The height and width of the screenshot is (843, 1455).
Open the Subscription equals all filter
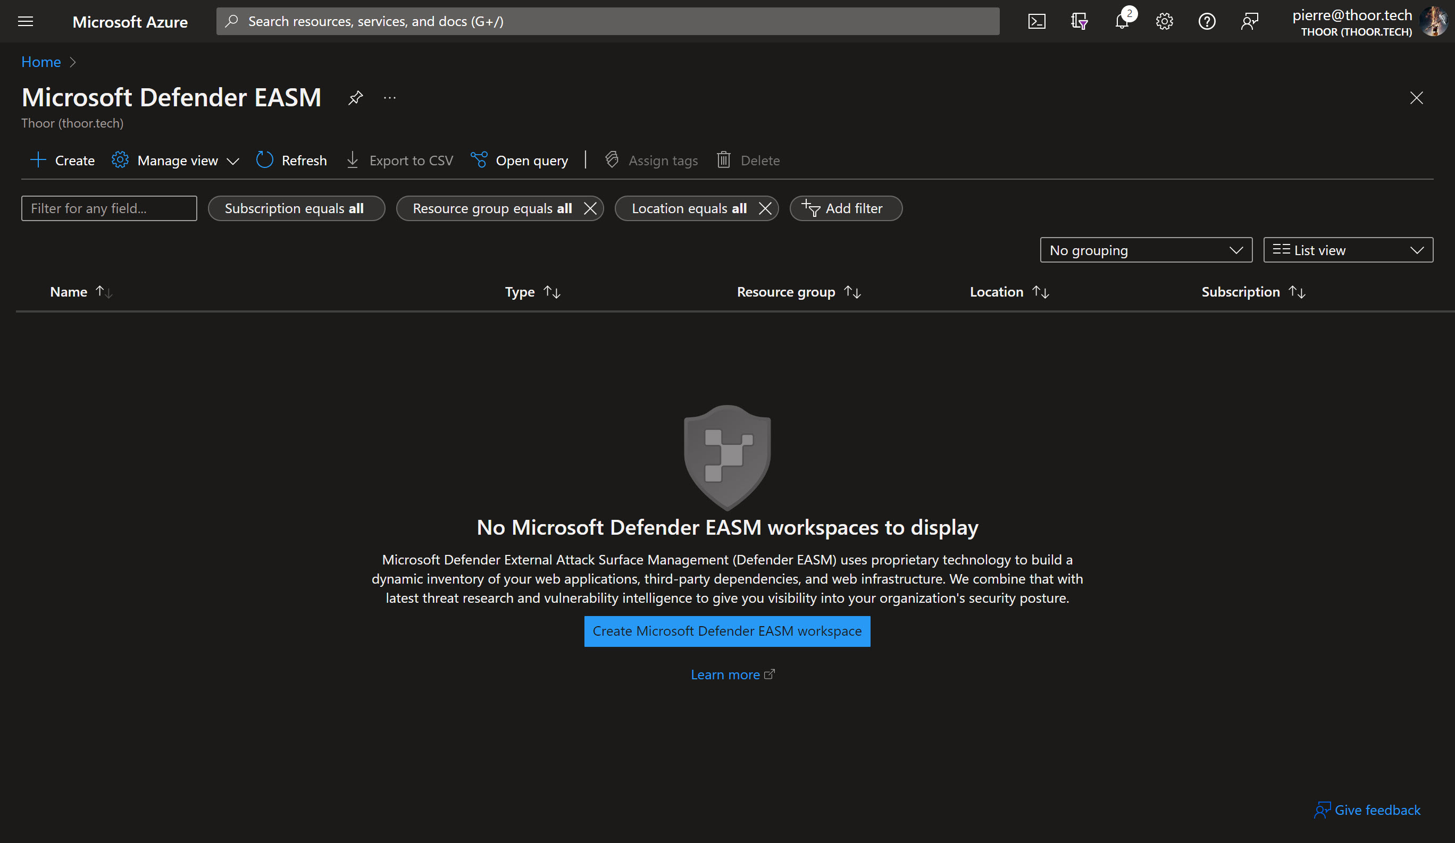point(296,208)
